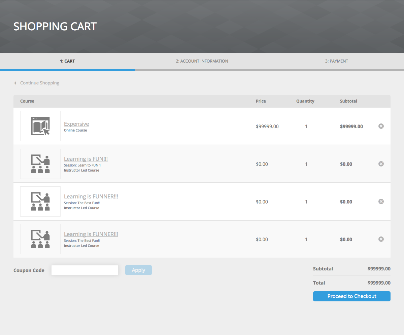
Task: Go to the 1: CART step
Action: [67, 61]
